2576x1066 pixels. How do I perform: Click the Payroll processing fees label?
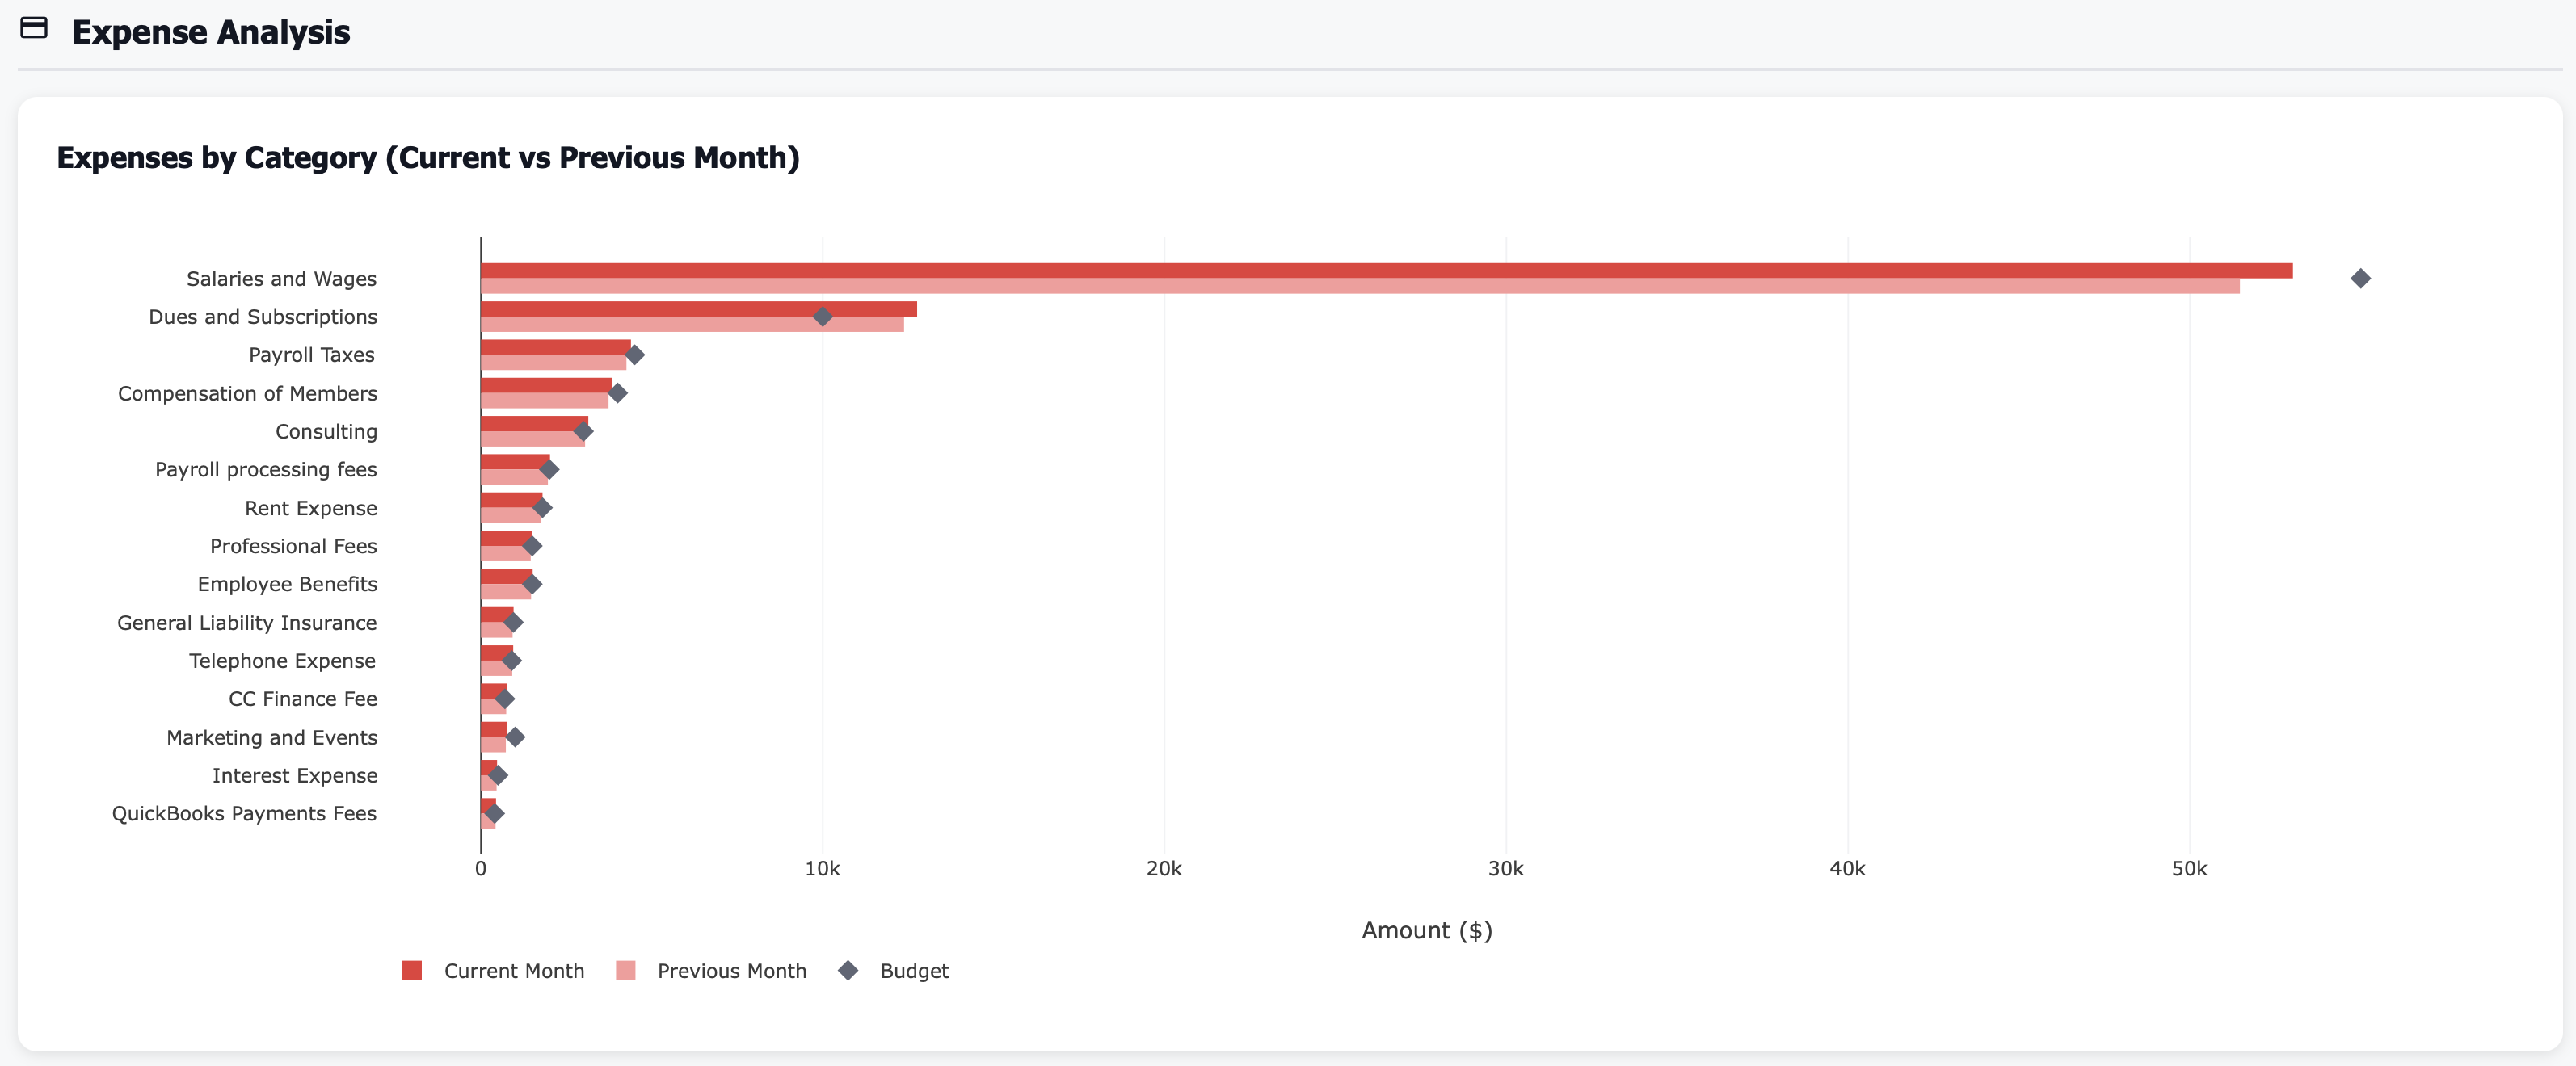coord(266,469)
